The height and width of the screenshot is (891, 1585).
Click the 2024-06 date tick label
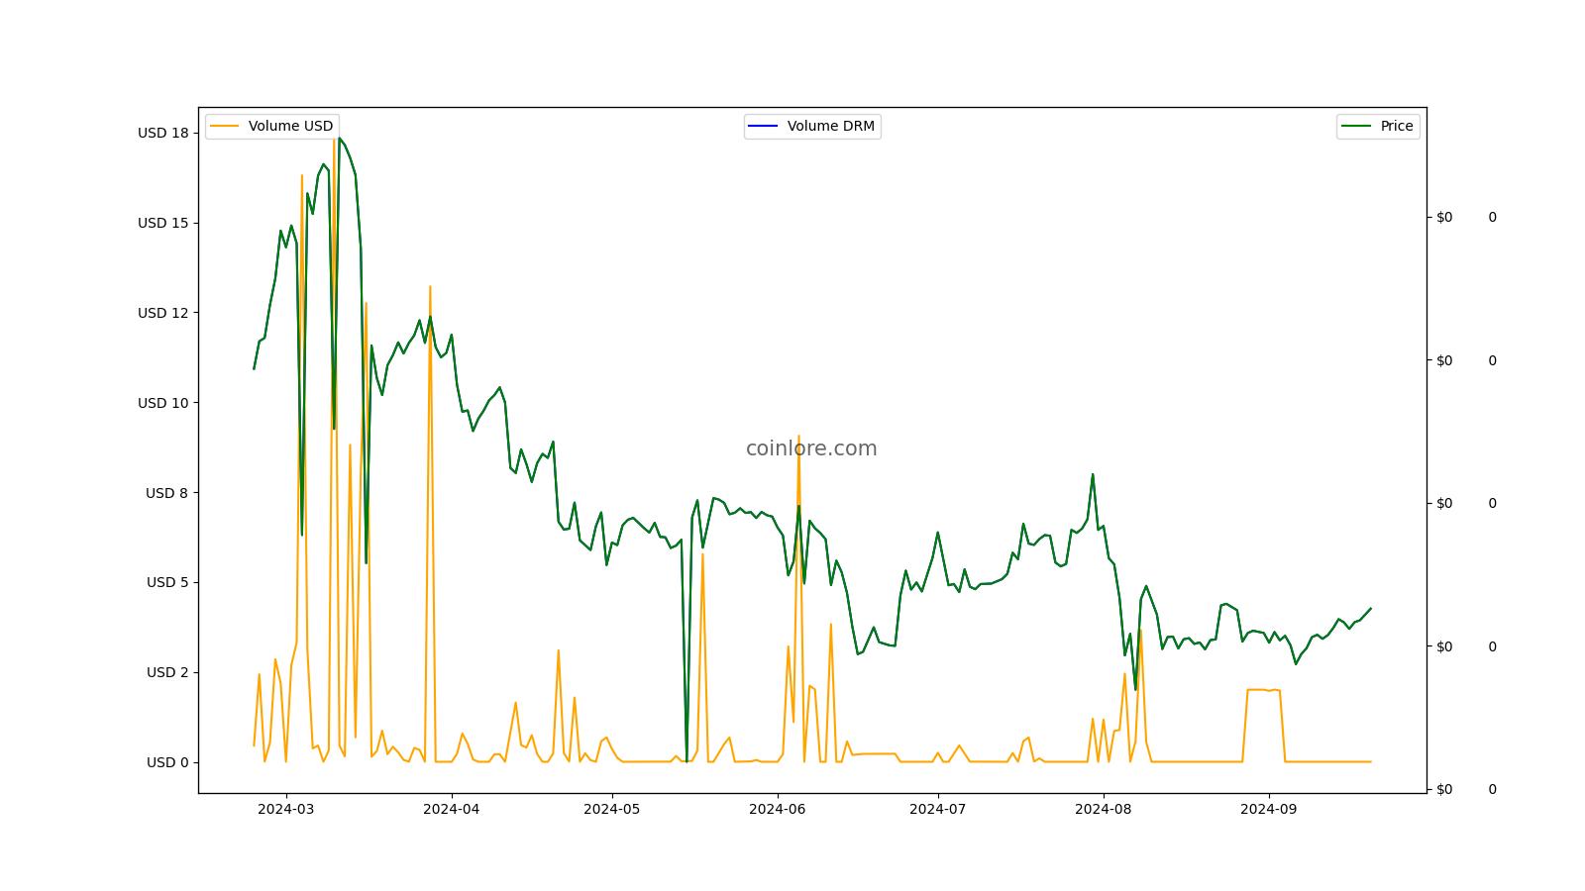[x=778, y=809]
